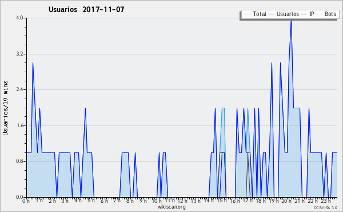Click the '0 h' x-axis label
The width and height of the screenshot is (343, 212).
26,201
